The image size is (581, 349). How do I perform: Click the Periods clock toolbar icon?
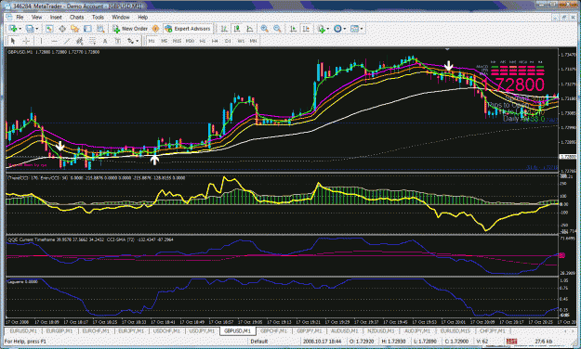(x=337, y=29)
